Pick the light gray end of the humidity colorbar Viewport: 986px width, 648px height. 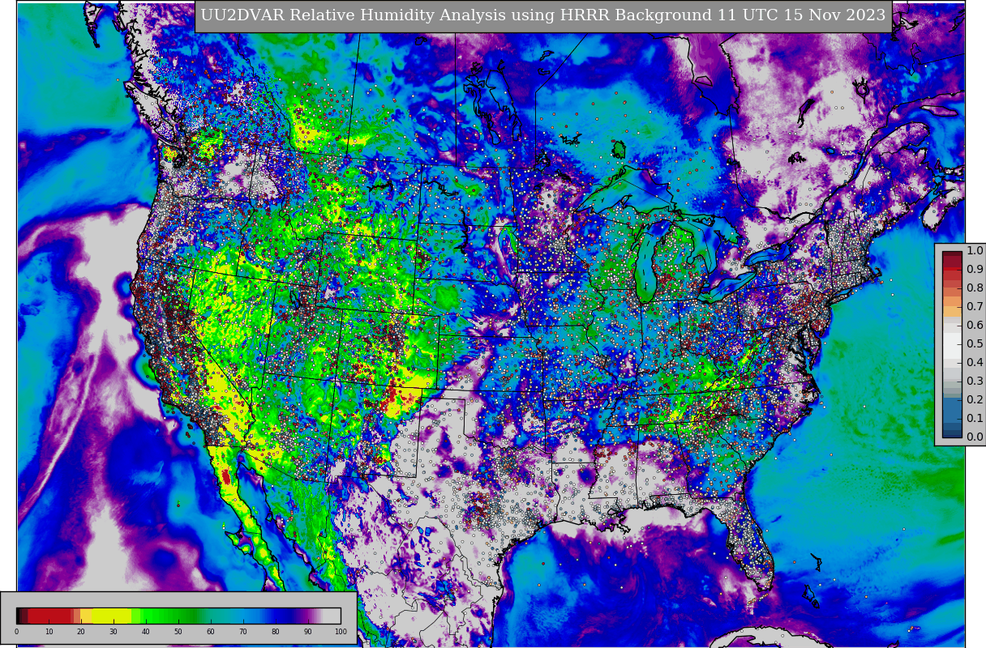[x=332, y=616]
